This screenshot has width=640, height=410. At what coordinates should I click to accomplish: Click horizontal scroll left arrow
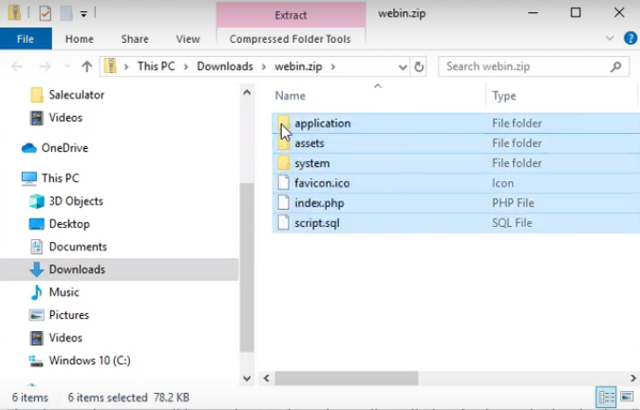(267, 378)
